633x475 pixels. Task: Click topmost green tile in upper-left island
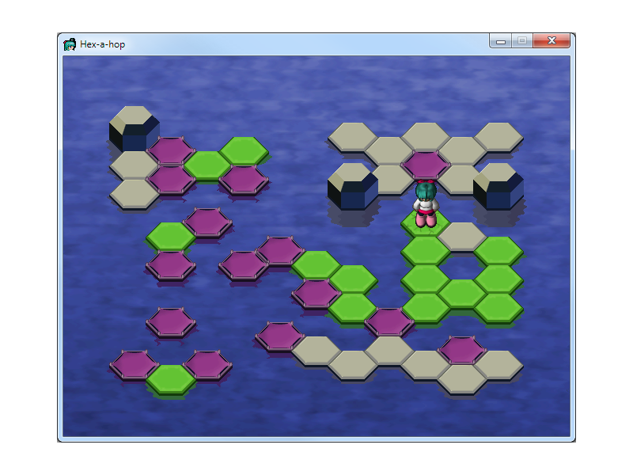(x=244, y=150)
